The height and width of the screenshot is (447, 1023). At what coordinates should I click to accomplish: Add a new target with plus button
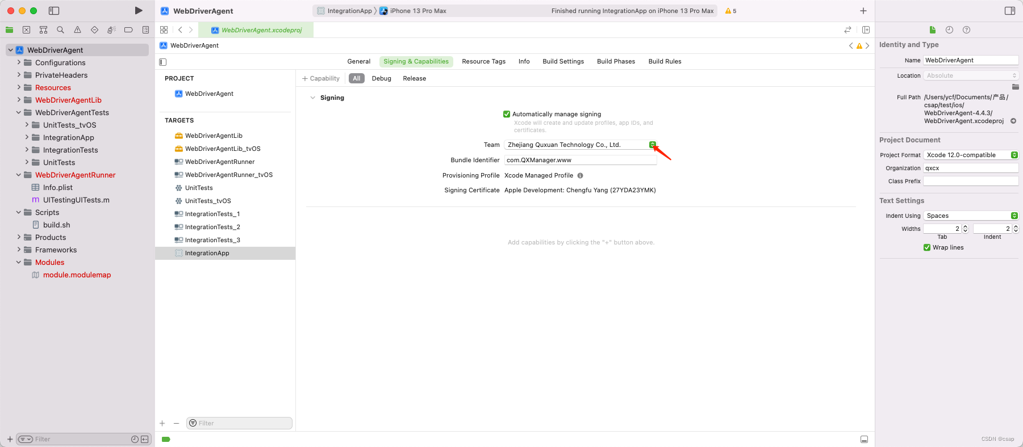pyautogui.click(x=162, y=423)
